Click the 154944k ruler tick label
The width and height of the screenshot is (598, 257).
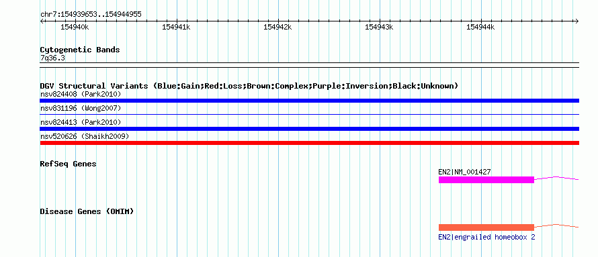coord(480,27)
